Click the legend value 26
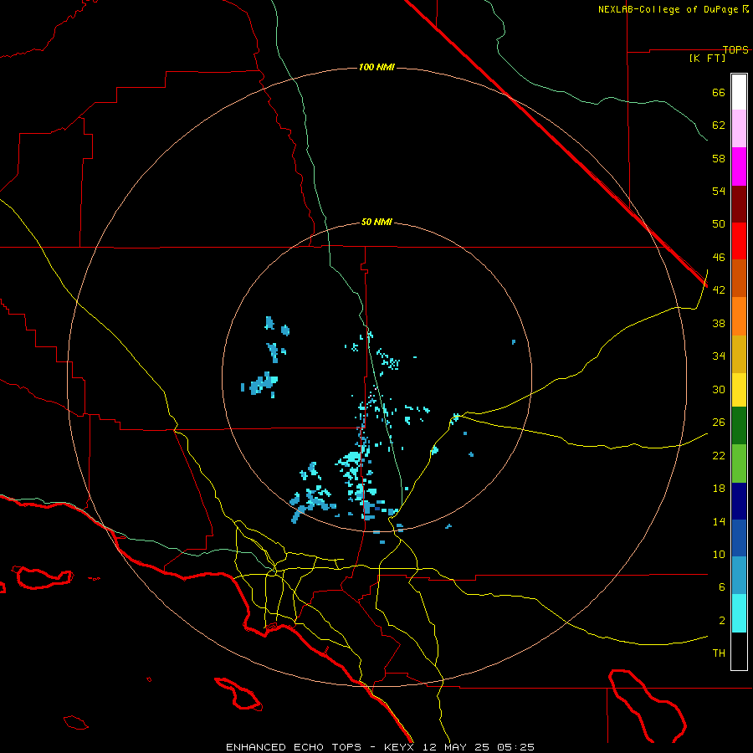Viewport: 753px width, 753px height. click(x=719, y=423)
